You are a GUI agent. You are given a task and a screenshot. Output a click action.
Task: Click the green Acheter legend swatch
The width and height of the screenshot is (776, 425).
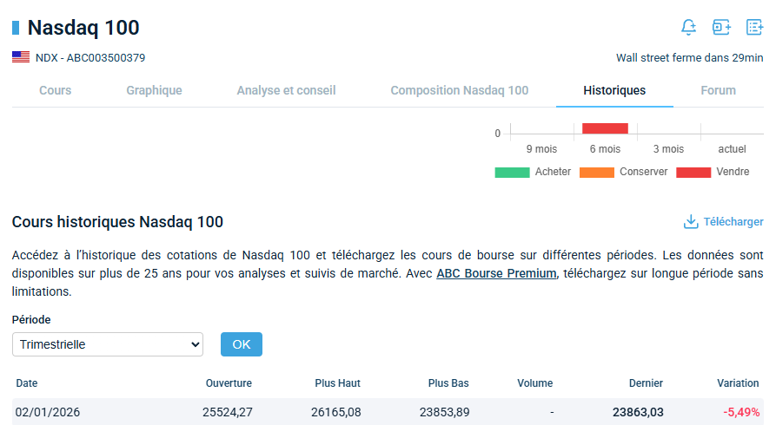coord(512,172)
